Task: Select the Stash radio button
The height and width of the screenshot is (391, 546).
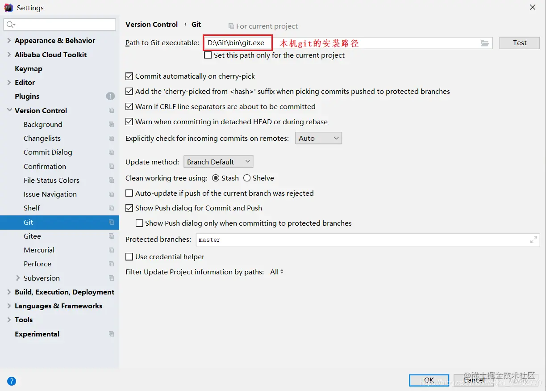Action: tap(216, 178)
